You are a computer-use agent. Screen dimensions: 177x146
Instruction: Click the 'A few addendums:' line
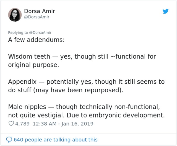tap(36, 40)
